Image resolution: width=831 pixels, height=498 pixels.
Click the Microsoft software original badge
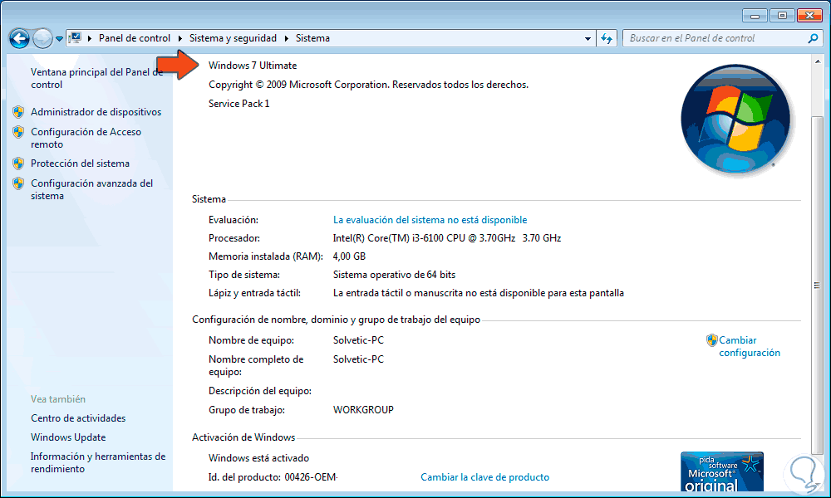pyautogui.click(x=722, y=471)
